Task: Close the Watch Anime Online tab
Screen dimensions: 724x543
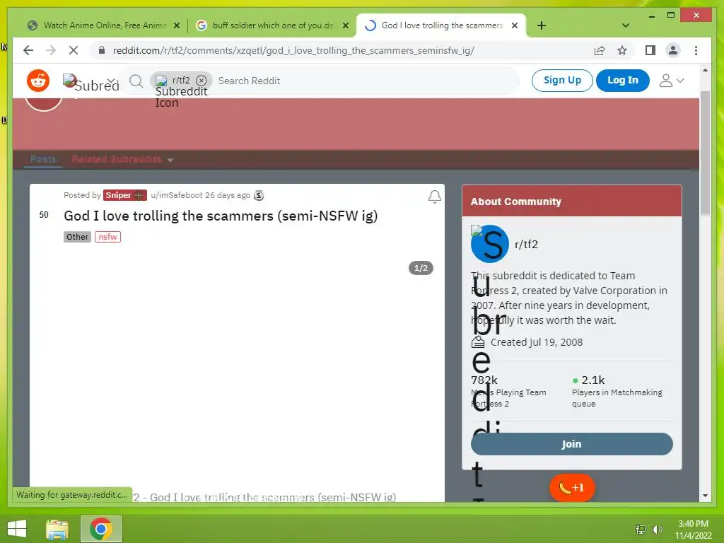Action: tap(176, 25)
